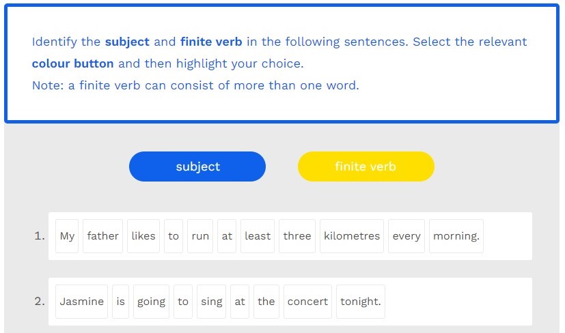Screen dimensions: 565x333
Task: Click the word "concert" in sentence 2
Action: tap(307, 302)
